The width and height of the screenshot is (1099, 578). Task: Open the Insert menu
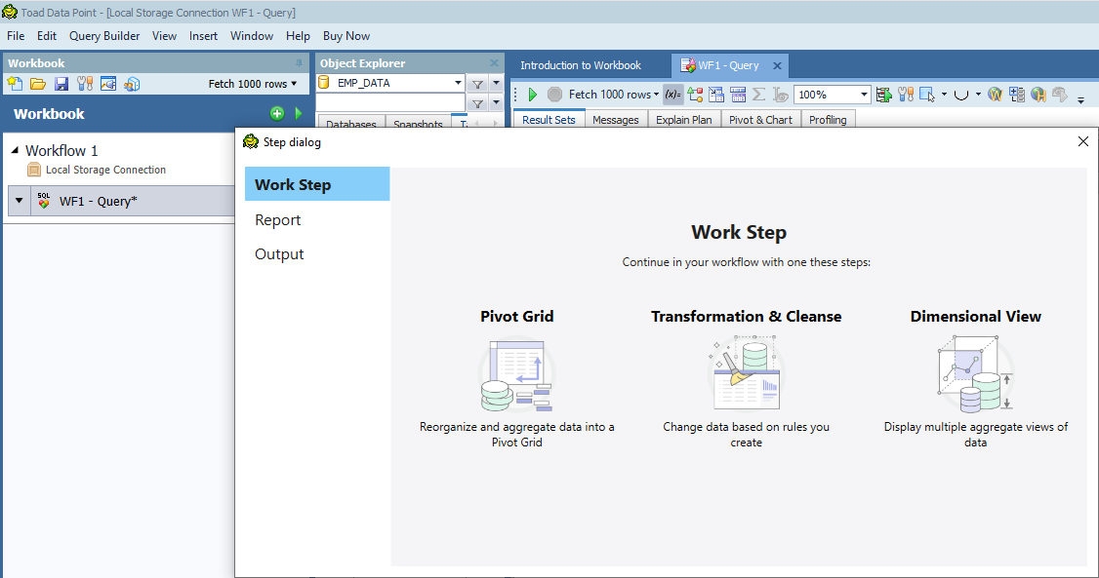pyautogui.click(x=203, y=36)
